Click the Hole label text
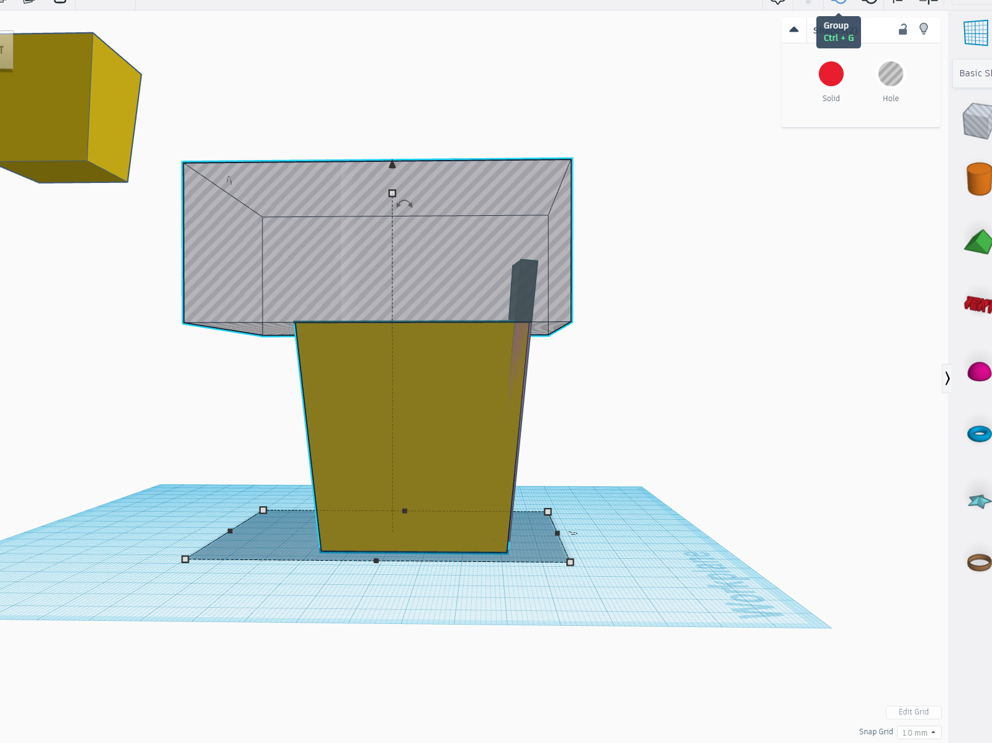 [891, 99]
